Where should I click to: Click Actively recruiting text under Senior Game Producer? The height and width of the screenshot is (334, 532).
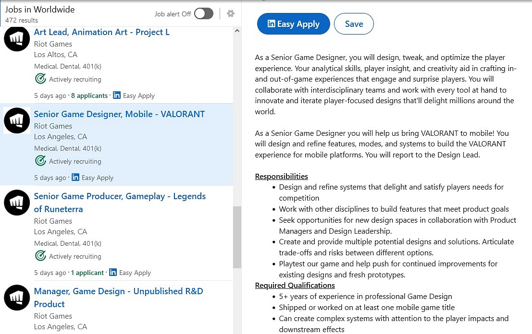75,256
